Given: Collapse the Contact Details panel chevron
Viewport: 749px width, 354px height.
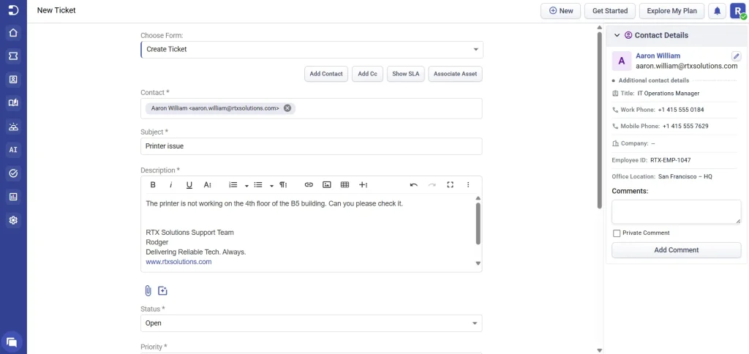Looking at the screenshot, I should [617, 35].
